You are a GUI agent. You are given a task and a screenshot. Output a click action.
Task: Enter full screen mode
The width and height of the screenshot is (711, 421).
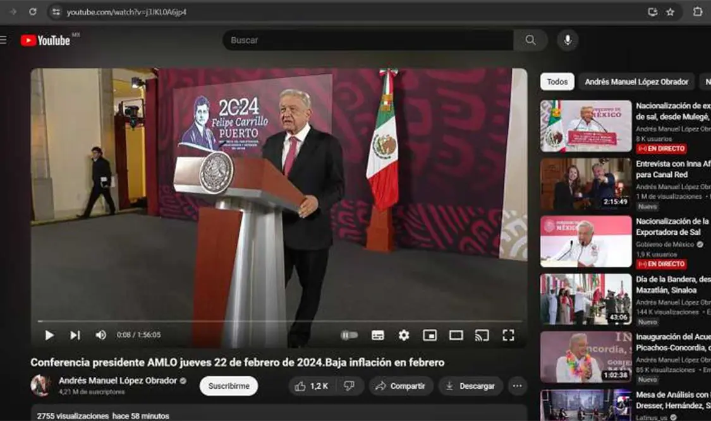(508, 335)
